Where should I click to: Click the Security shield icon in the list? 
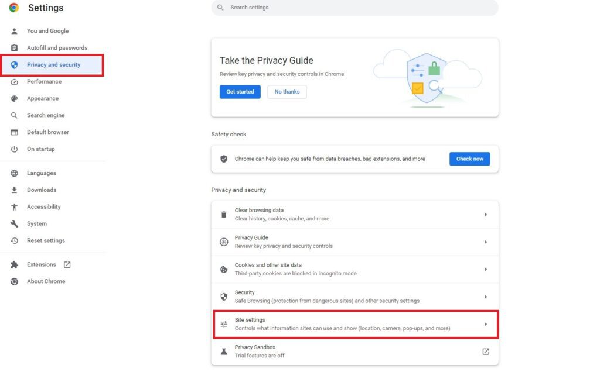[x=224, y=297]
